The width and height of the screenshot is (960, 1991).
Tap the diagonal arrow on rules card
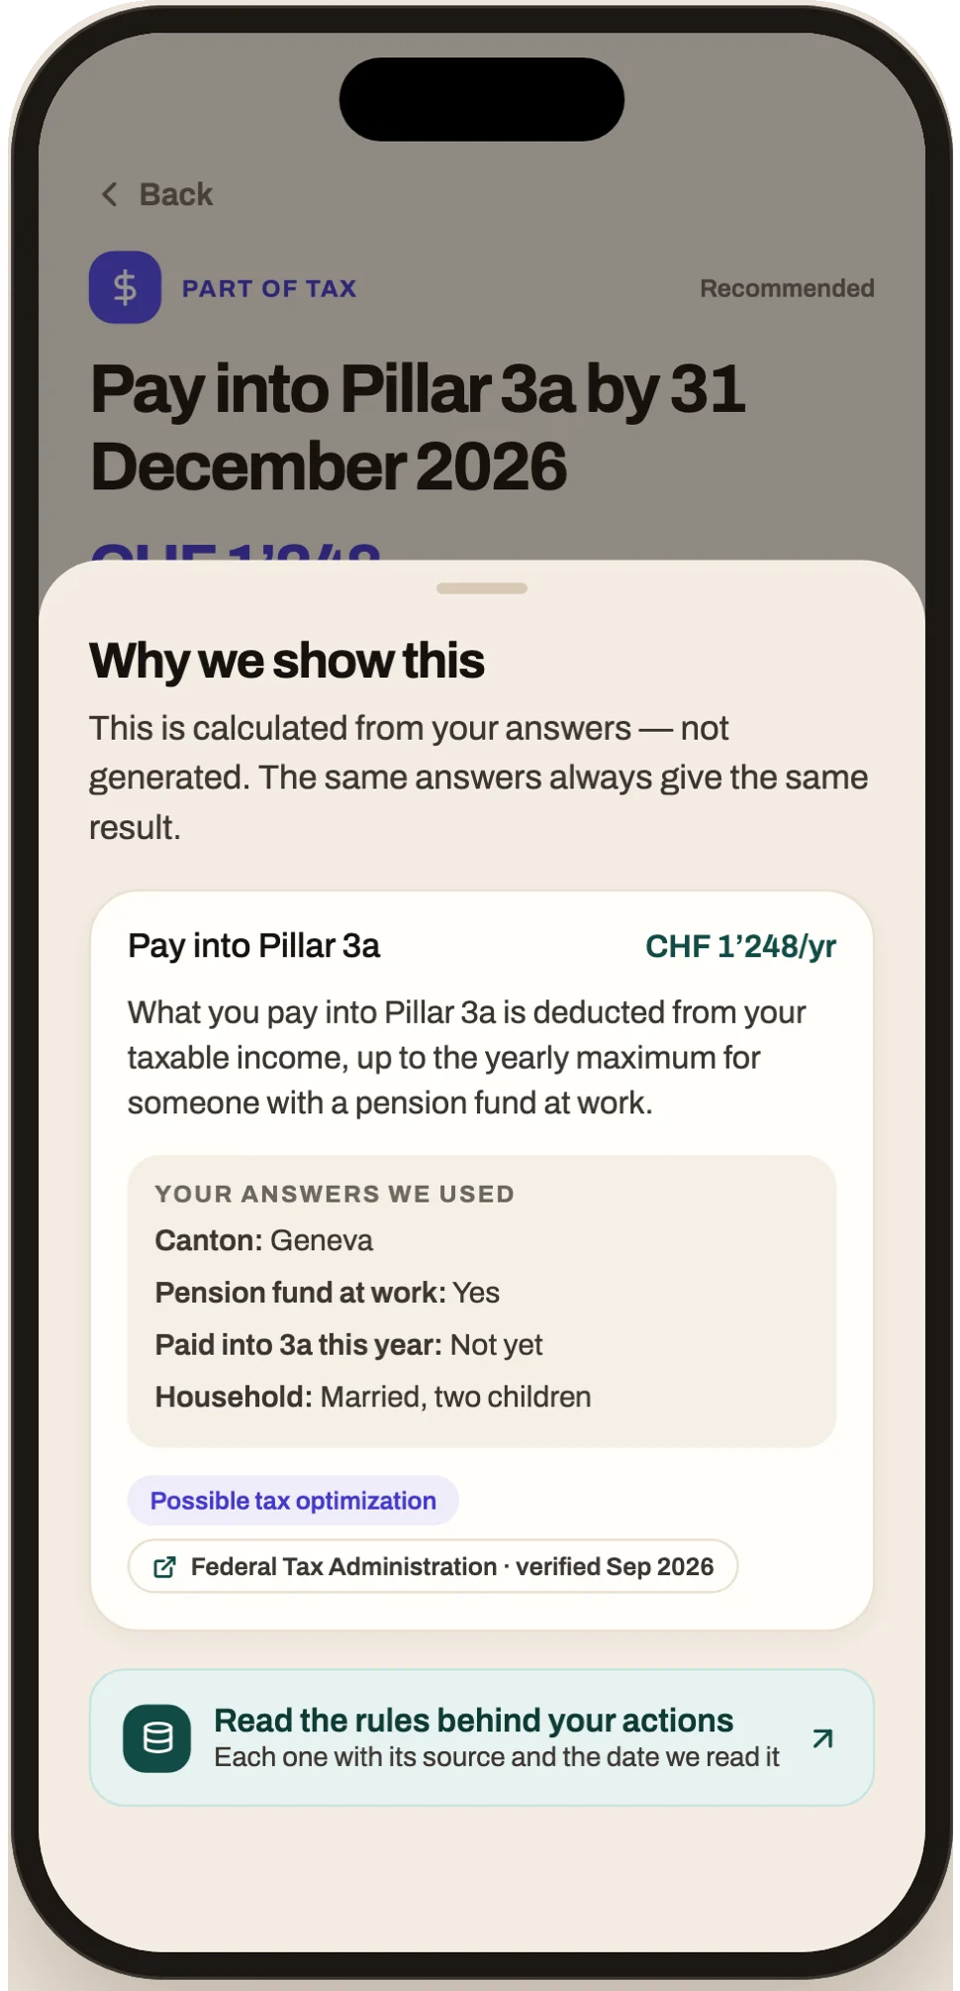point(822,1738)
